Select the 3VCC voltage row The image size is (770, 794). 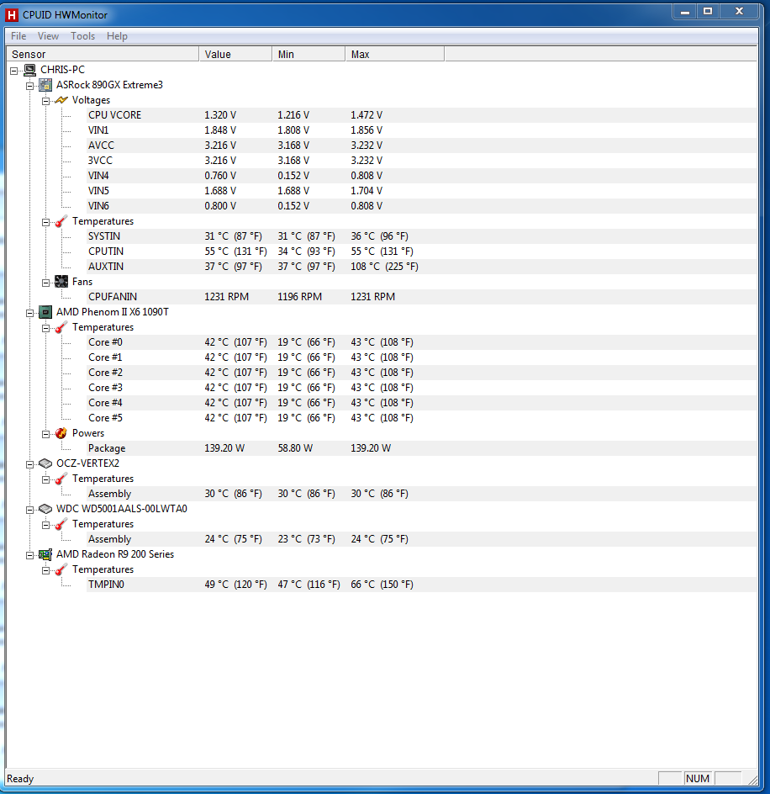422,161
